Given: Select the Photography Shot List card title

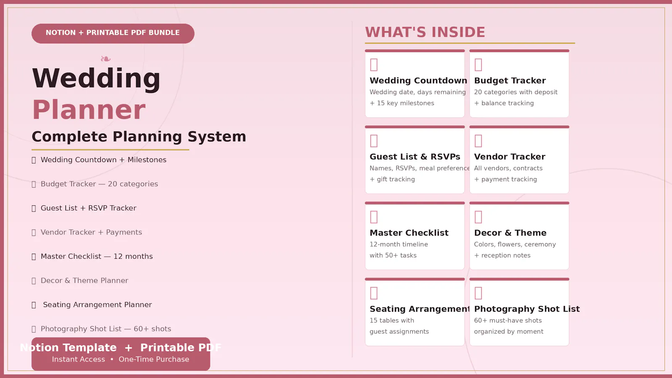Looking at the screenshot, I should (527, 309).
